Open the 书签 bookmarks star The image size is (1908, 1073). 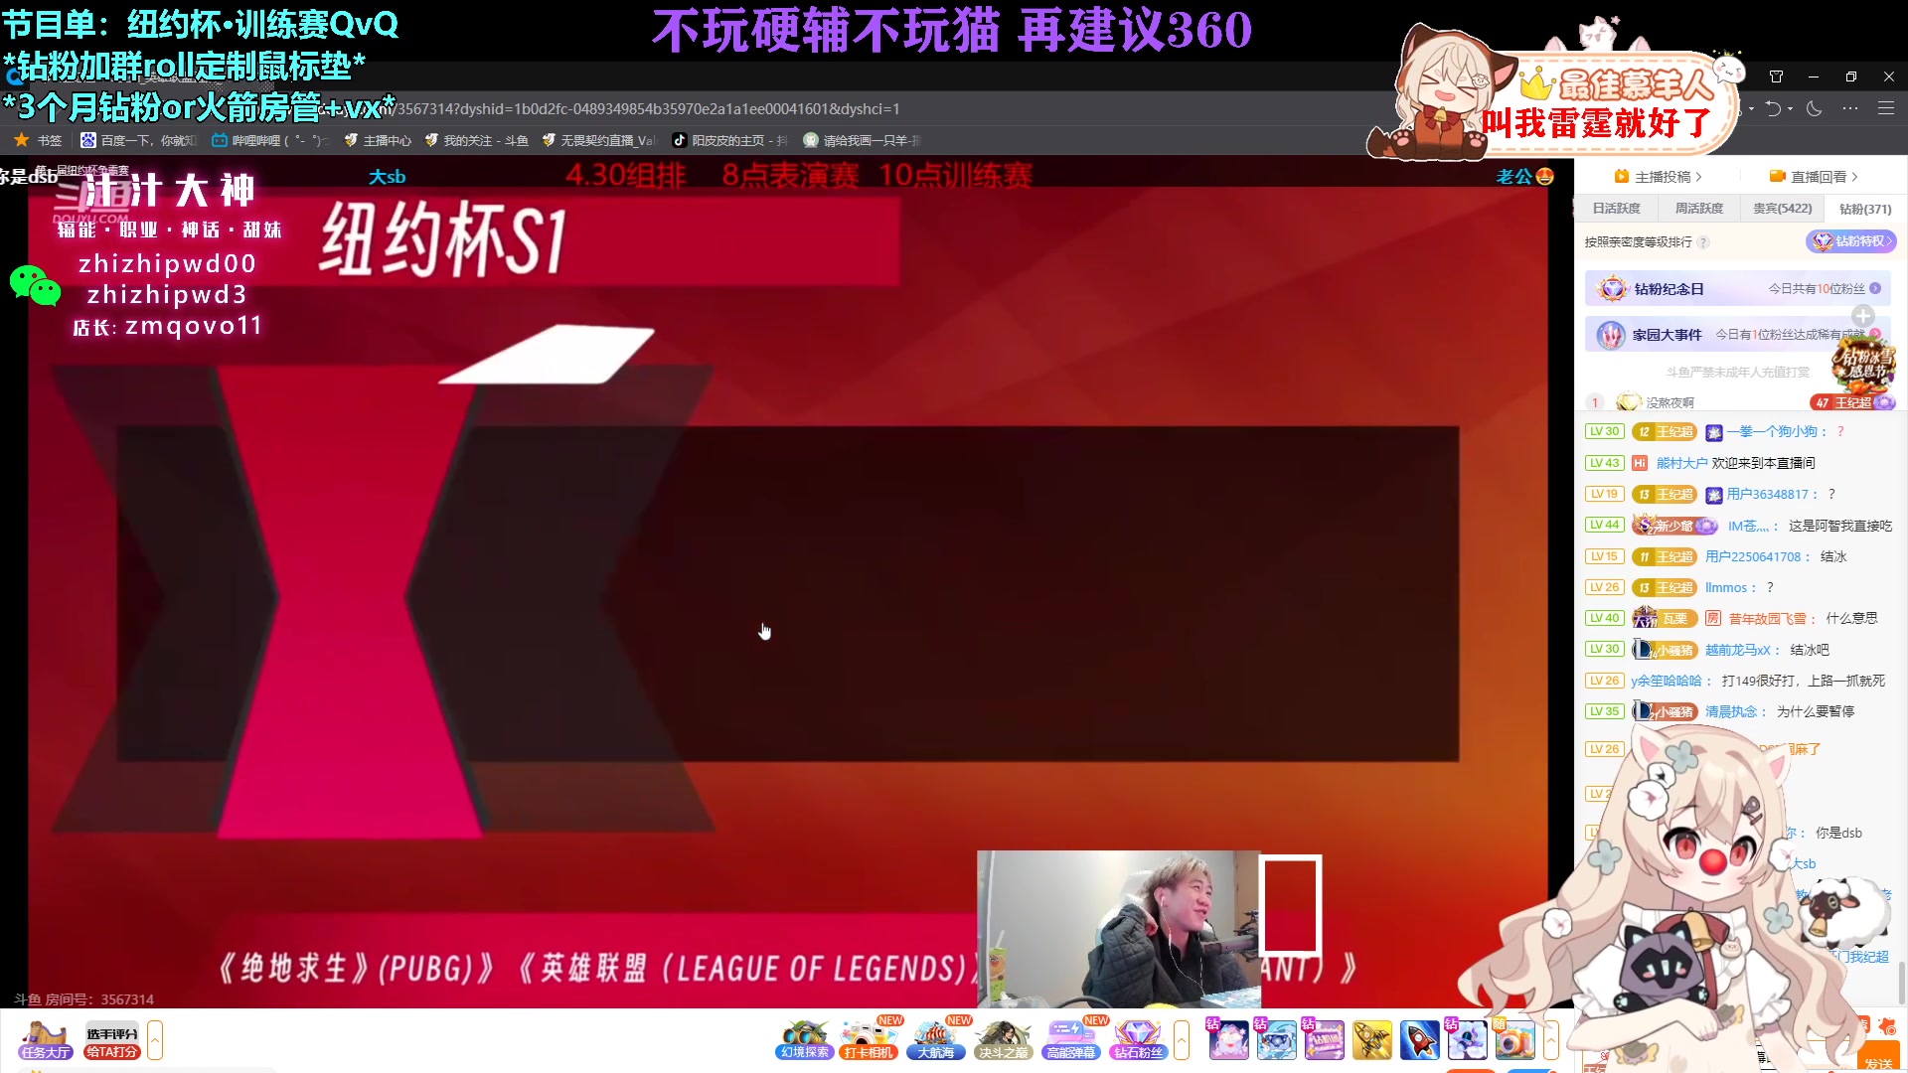coord(37,140)
